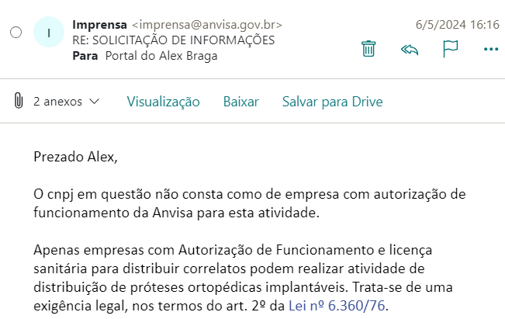The width and height of the screenshot is (505, 319).
Task: Open the three-dot more actions menu
Action: (x=491, y=50)
